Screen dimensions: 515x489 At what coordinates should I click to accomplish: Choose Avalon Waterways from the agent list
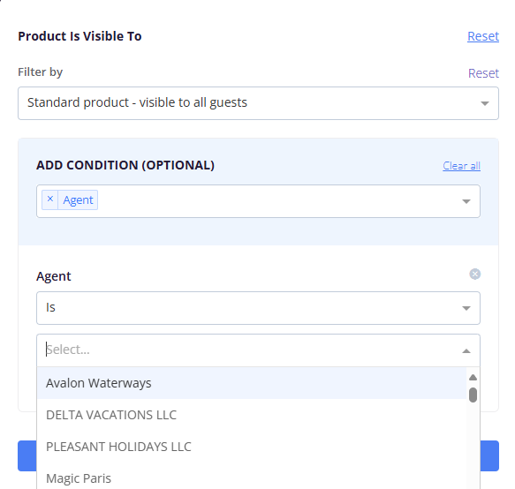pyautogui.click(x=252, y=383)
